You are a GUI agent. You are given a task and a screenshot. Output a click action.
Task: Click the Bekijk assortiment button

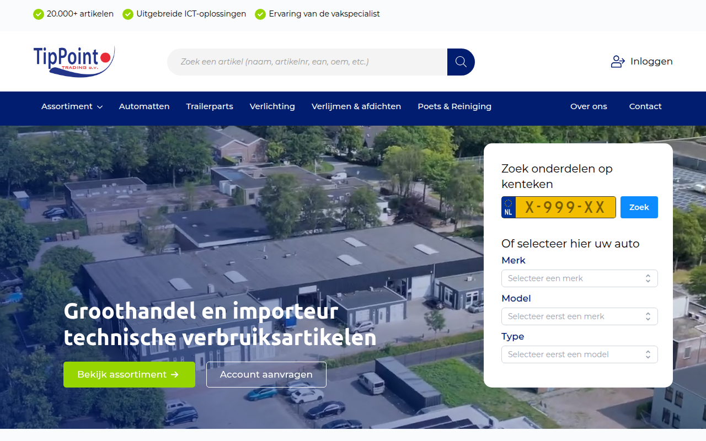(129, 375)
